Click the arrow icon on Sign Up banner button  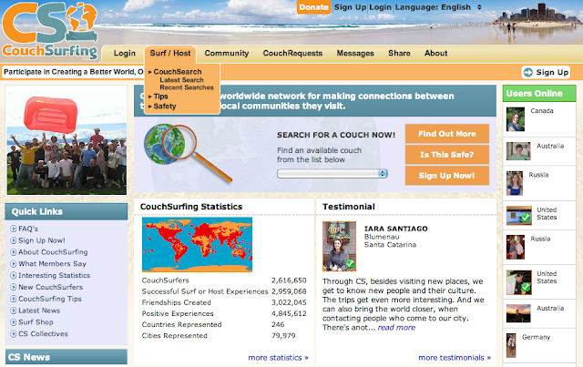[528, 72]
